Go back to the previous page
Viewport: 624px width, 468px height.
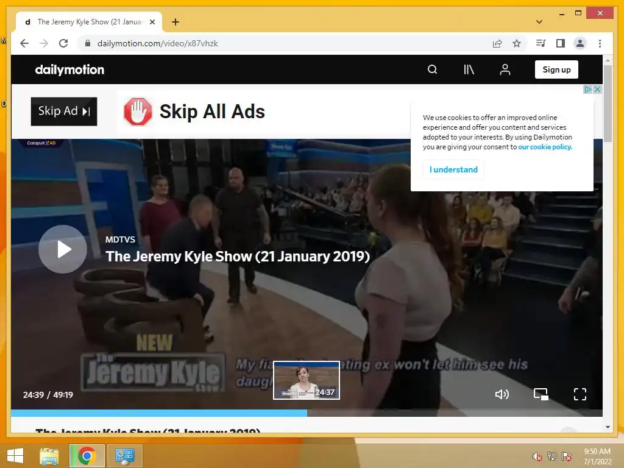click(24, 43)
